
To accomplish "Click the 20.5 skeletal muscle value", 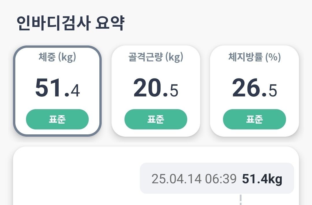I will pos(156,88).
